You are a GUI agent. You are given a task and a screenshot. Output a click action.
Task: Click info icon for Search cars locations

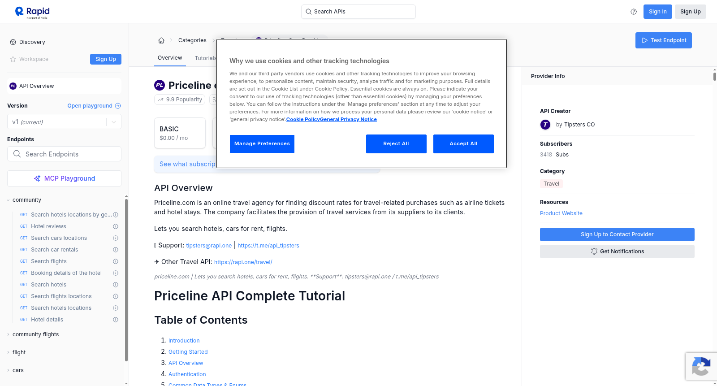tap(116, 238)
